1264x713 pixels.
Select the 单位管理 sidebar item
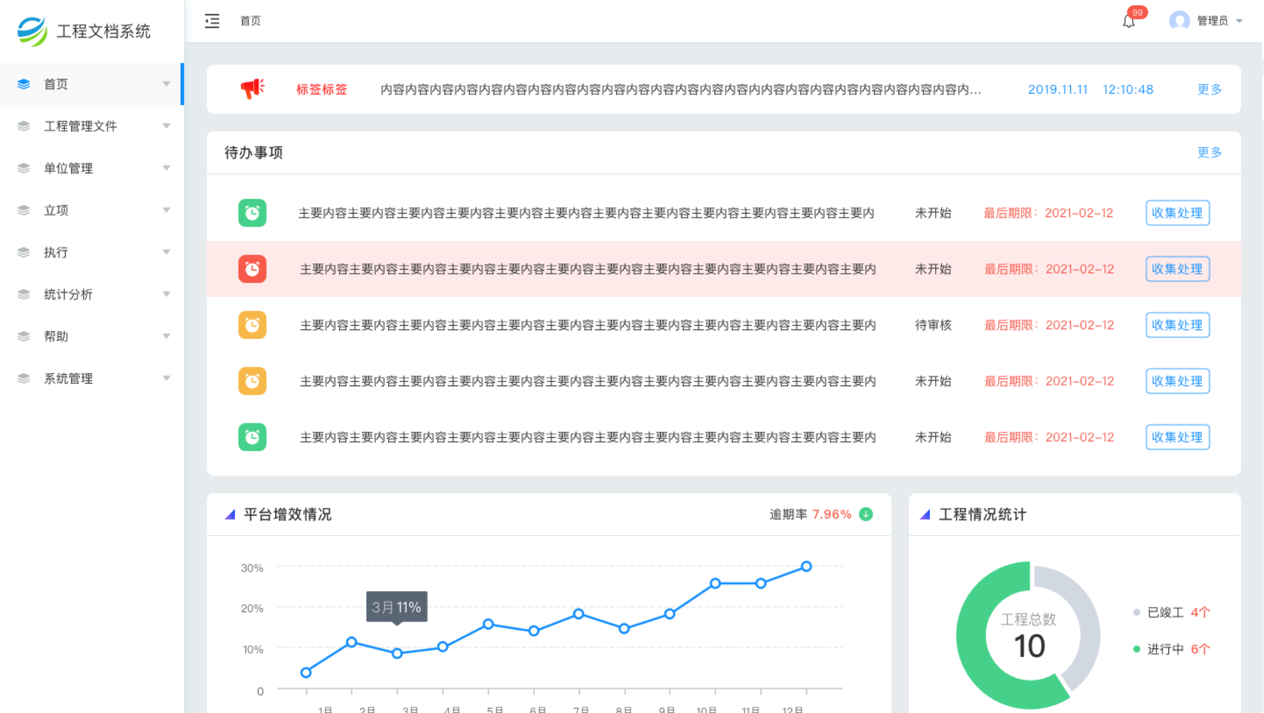[x=69, y=168]
